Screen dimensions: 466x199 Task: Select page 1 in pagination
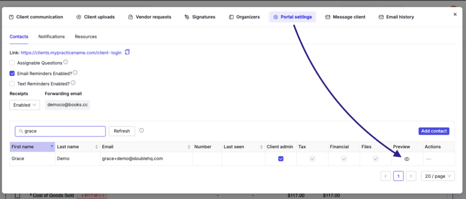click(x=398, y=176)
